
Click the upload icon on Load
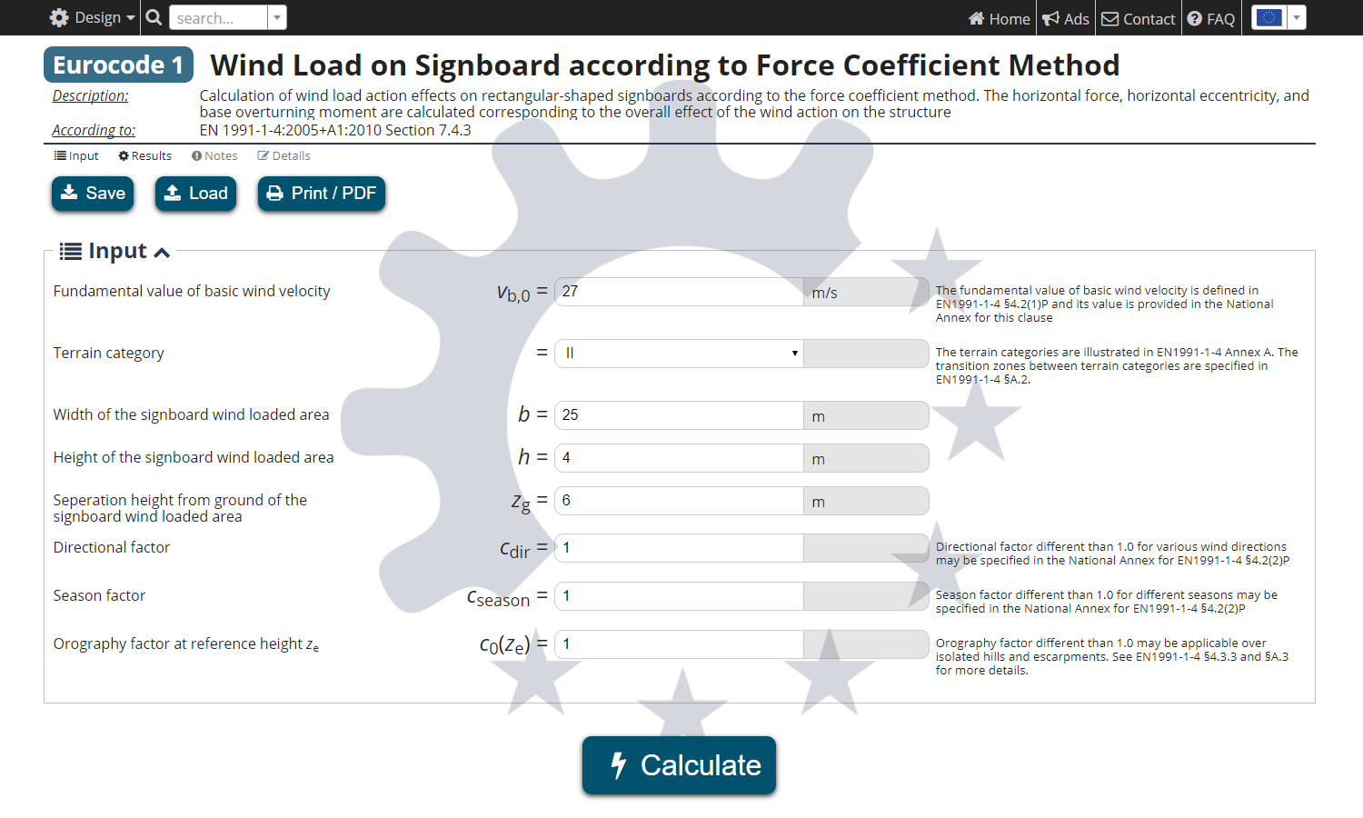173,193
